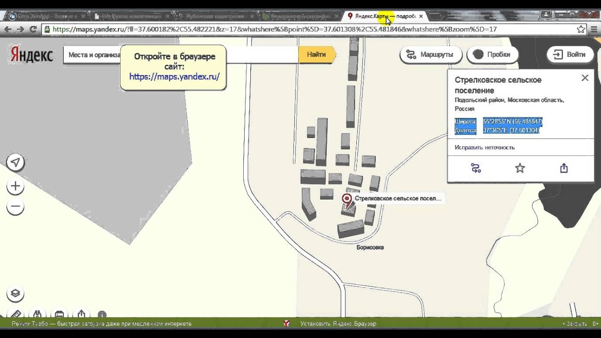The image size is (601, 338).
Task: Click the Войти sign-in button
Action: point(570,54)
